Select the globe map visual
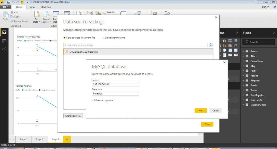 224,50
